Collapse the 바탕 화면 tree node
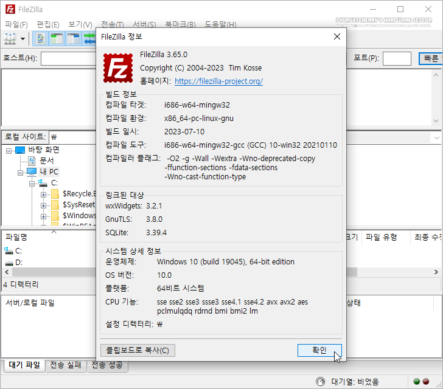 pyautogui.click(x=9, y=151)
